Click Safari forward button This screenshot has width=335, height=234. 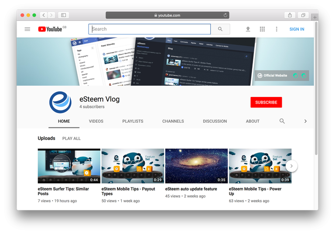point(51,15)
